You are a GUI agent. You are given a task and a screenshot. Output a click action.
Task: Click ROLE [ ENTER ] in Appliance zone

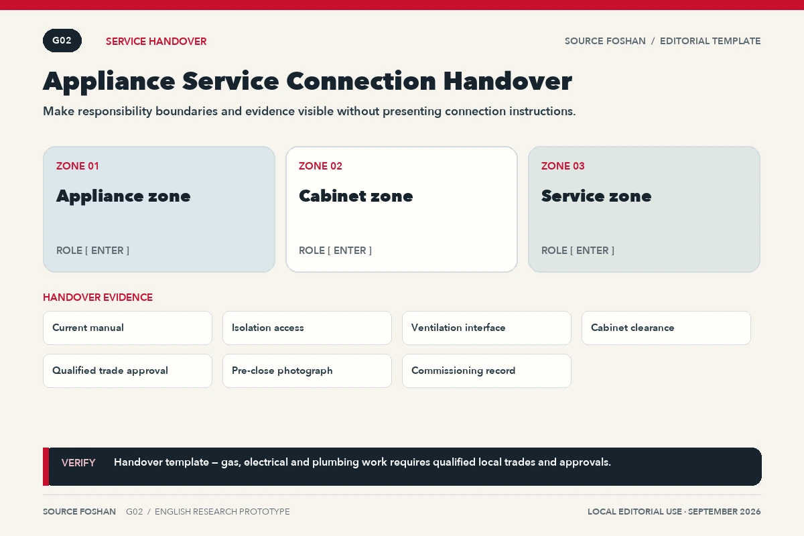click(x=93, y=251)
